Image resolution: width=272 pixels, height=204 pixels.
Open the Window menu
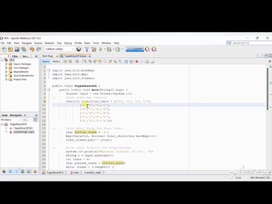pyautogui.click(x=106, y=43)
